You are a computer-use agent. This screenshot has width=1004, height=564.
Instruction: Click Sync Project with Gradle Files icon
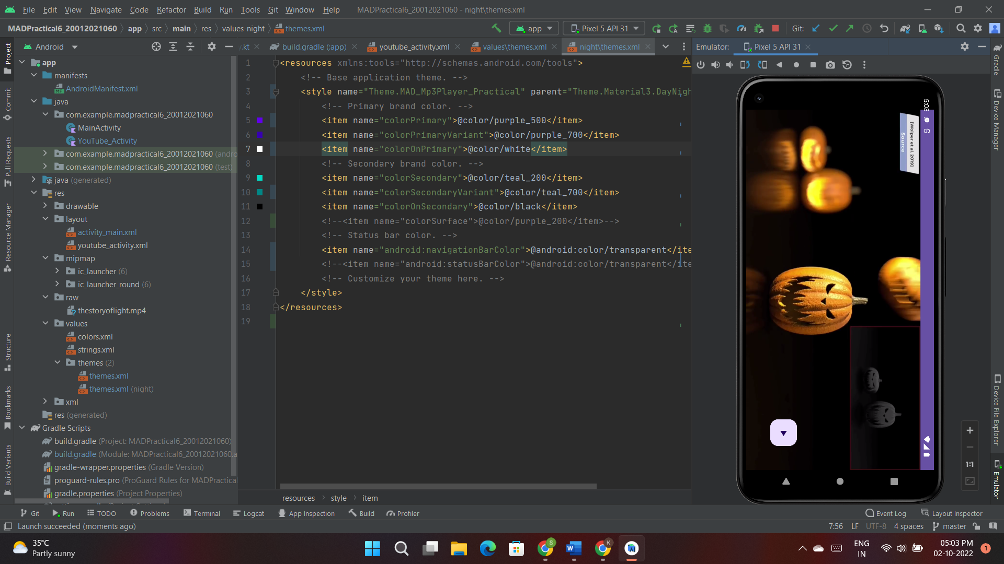(x=905, y=29)
